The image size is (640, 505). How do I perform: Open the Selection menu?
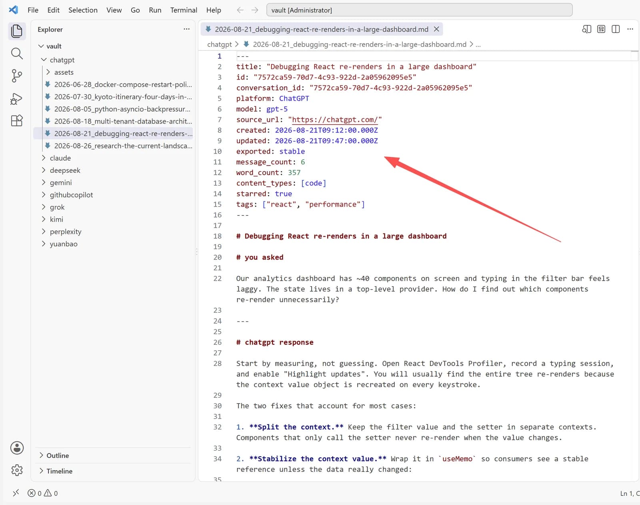83,10
